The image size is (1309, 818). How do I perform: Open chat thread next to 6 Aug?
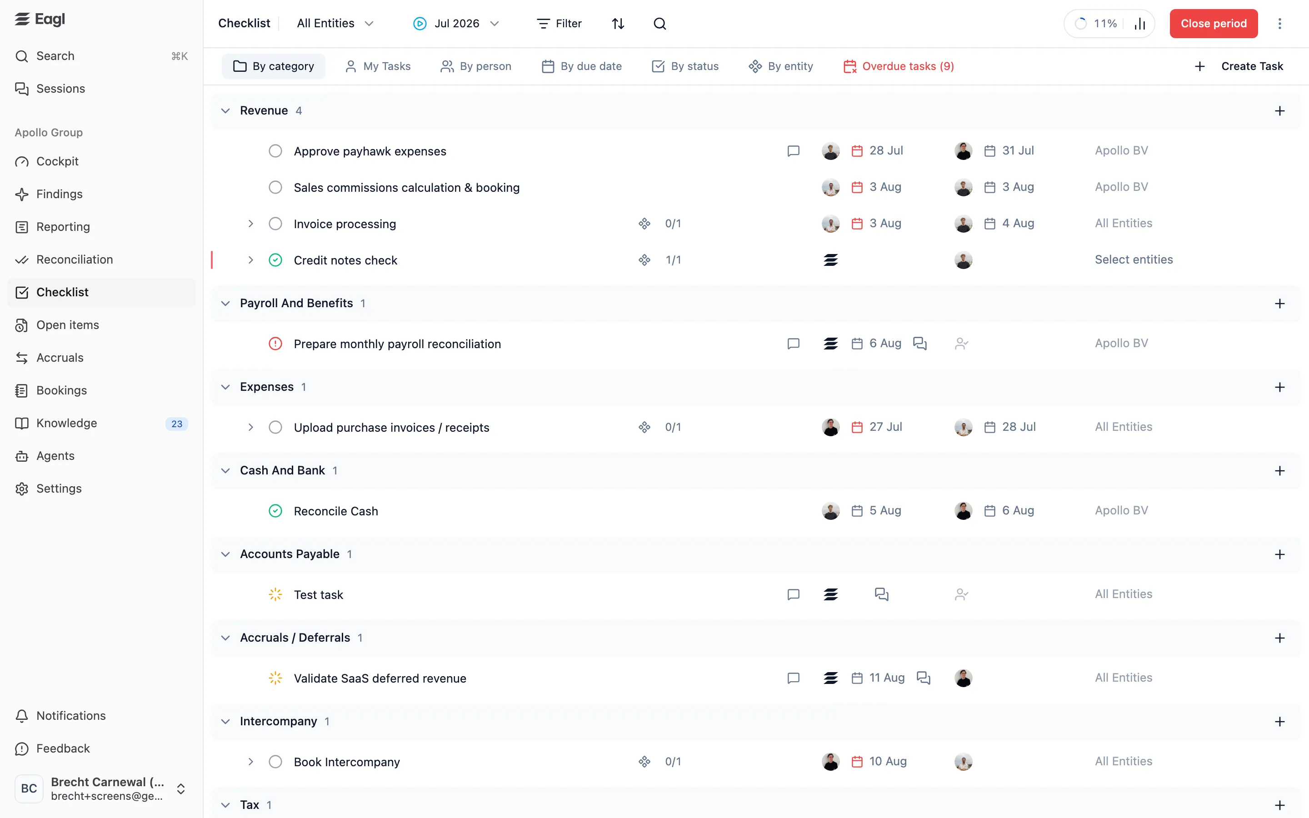click(919, 344)
